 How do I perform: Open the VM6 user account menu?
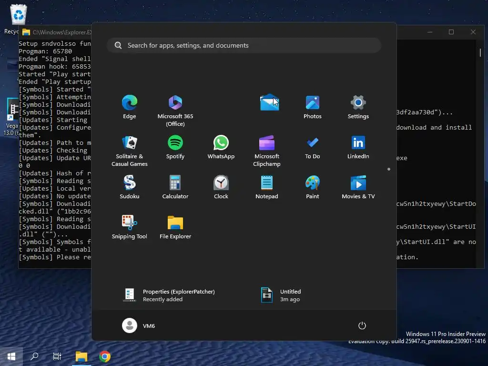[139, 325]
